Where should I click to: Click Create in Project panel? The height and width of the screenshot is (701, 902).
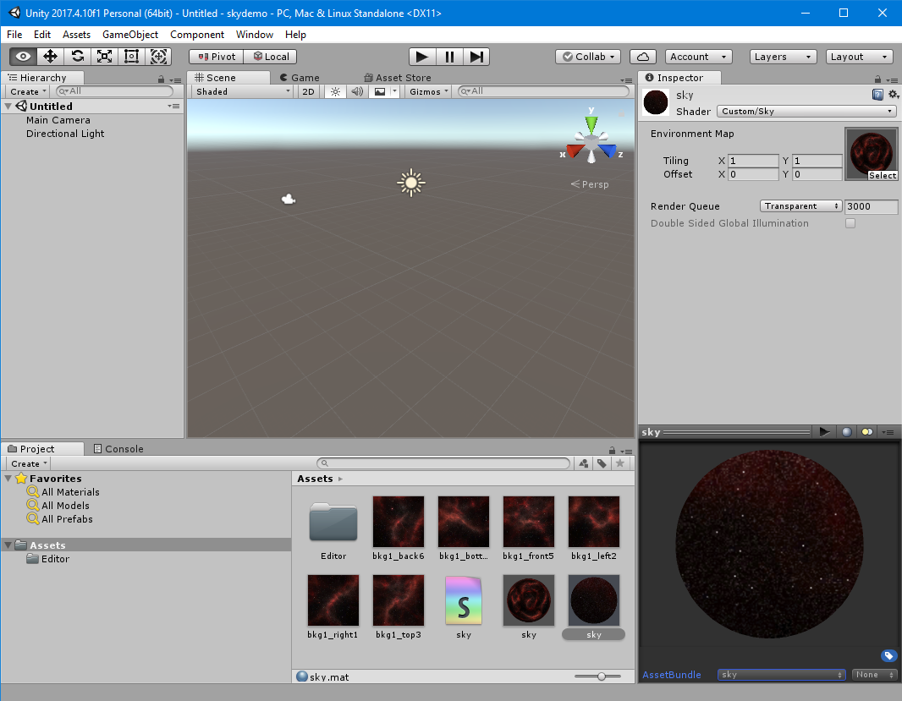coord(29,463)
